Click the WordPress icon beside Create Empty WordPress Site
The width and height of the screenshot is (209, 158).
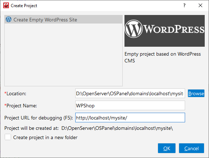9,20
